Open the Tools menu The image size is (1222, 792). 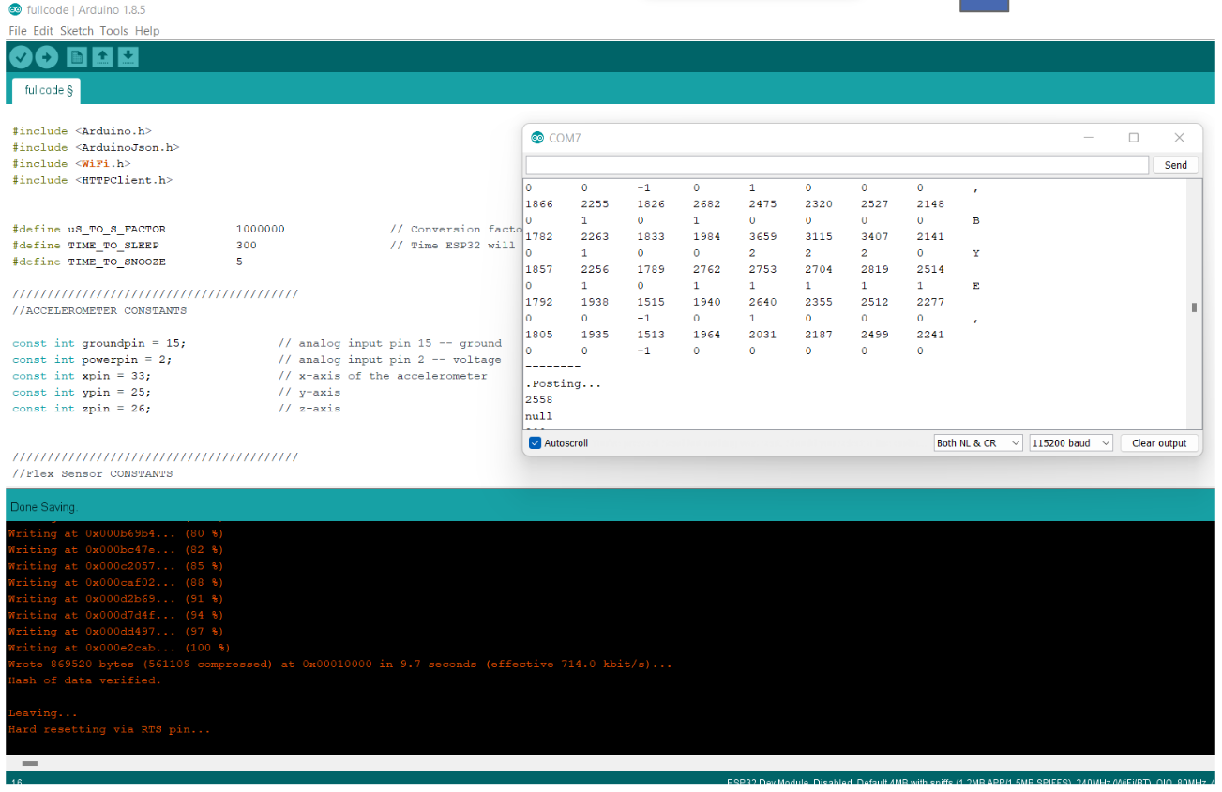(x=113, y=31)
